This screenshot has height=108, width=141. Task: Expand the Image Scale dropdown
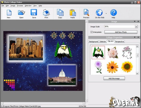[136, 27]
